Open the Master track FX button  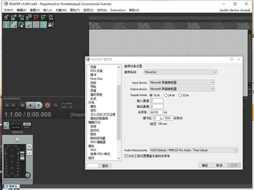point(6,126)
